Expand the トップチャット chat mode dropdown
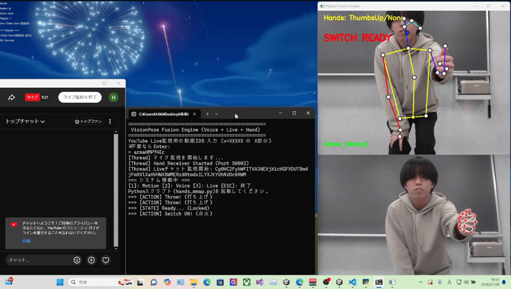The height and width of the screenshot is (289, 511). pos(25,121)
